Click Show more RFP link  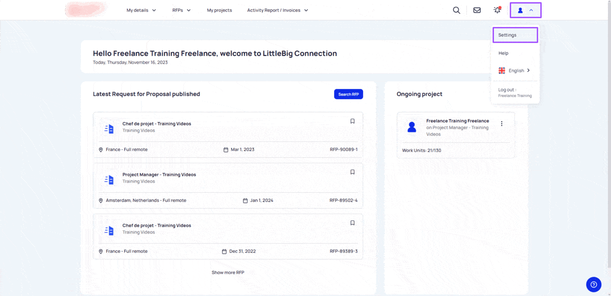(228, 273)
